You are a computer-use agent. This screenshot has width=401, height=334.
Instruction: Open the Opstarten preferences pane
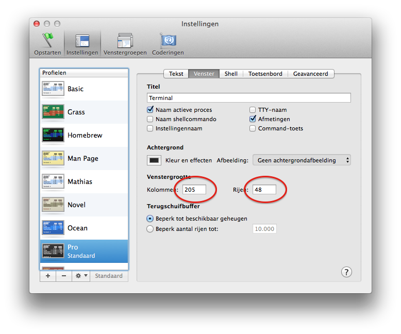point(47,41)
